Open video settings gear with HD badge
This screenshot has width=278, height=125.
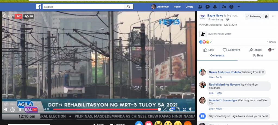[x=171, y=109]
